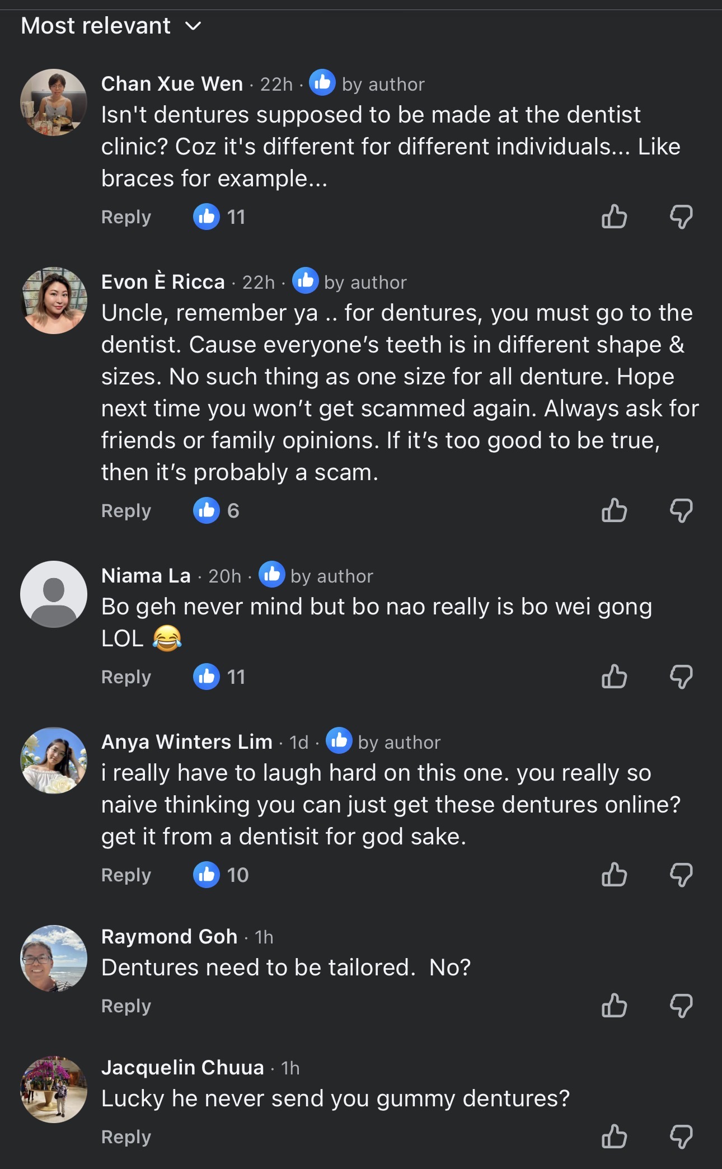Open the Most relevant sort dropdown

[111, 26]
